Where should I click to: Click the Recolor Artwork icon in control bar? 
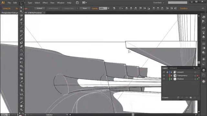[x=114, y=8]
